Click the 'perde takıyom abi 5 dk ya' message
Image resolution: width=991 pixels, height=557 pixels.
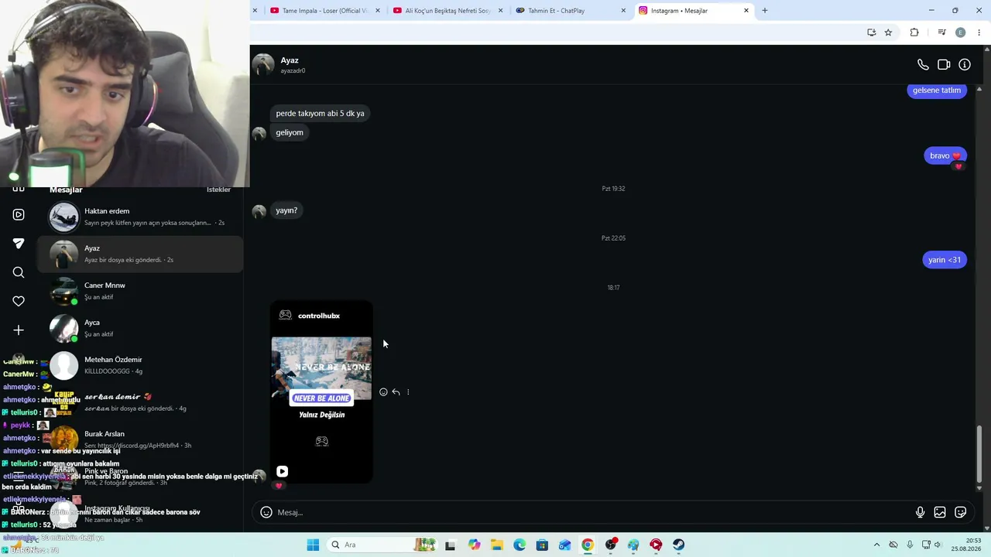tap(320, 113)
